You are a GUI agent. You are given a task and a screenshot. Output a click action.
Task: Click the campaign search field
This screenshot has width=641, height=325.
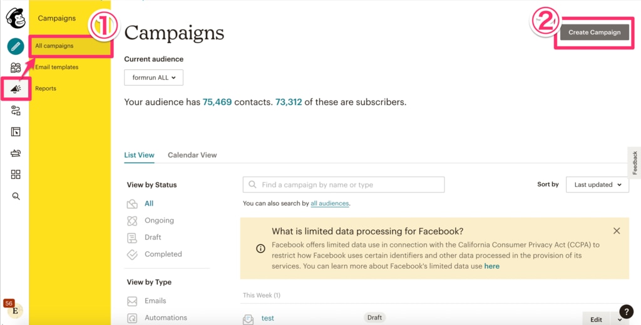point(344,184)
